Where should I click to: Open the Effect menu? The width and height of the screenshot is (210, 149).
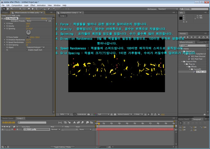(x=33, y=5)
